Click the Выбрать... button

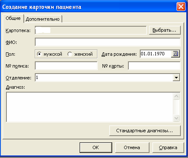165,30
